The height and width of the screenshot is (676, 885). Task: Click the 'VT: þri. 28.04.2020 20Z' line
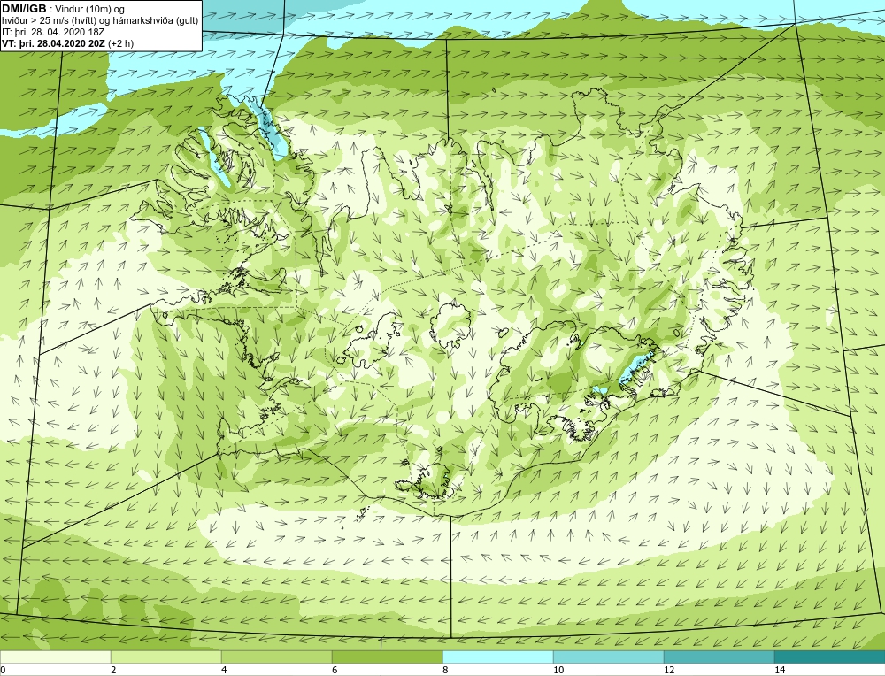53,43
